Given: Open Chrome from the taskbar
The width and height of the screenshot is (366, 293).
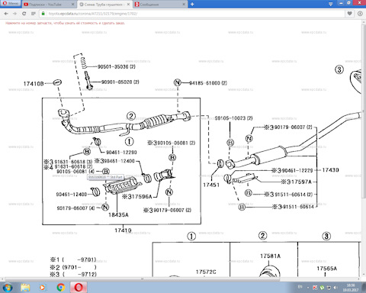Looking at the screenshot, I should (x=61, y=288).
